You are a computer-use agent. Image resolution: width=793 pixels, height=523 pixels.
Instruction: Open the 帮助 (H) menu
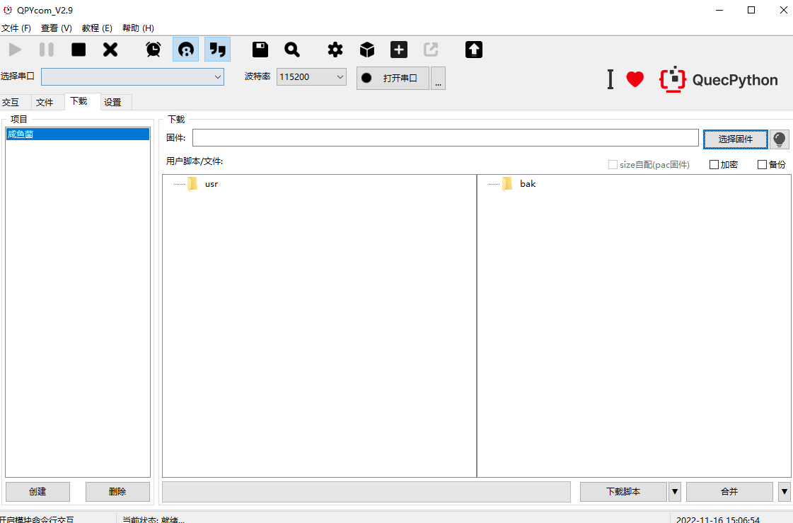pyautogui.click(x=138, y=28)
